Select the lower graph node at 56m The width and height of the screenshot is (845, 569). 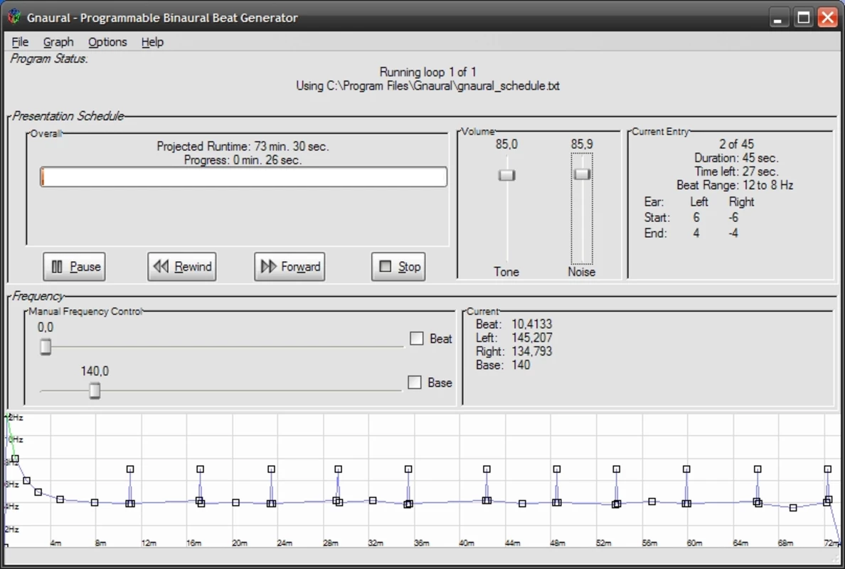point(652,501)
